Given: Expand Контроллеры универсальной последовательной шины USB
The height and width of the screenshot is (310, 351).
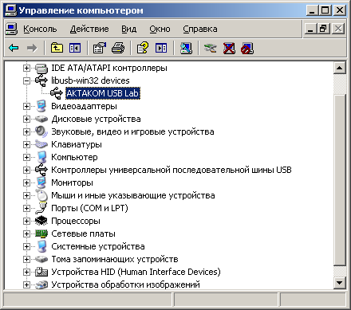Looking at the screenshot, I should 26,170.
